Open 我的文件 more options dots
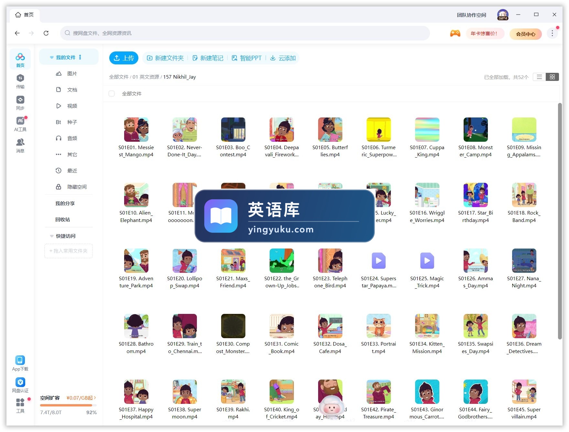The height and width of the screenshot is (432, 569). pos(80,57)
